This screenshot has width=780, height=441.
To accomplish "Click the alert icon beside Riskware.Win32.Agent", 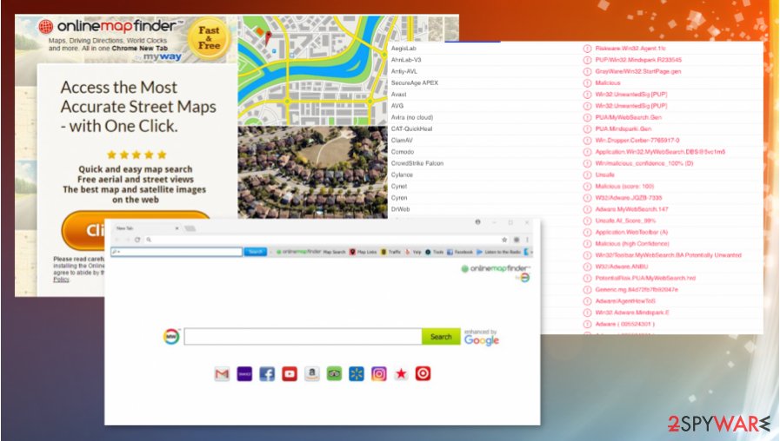I will pos(587,48).
